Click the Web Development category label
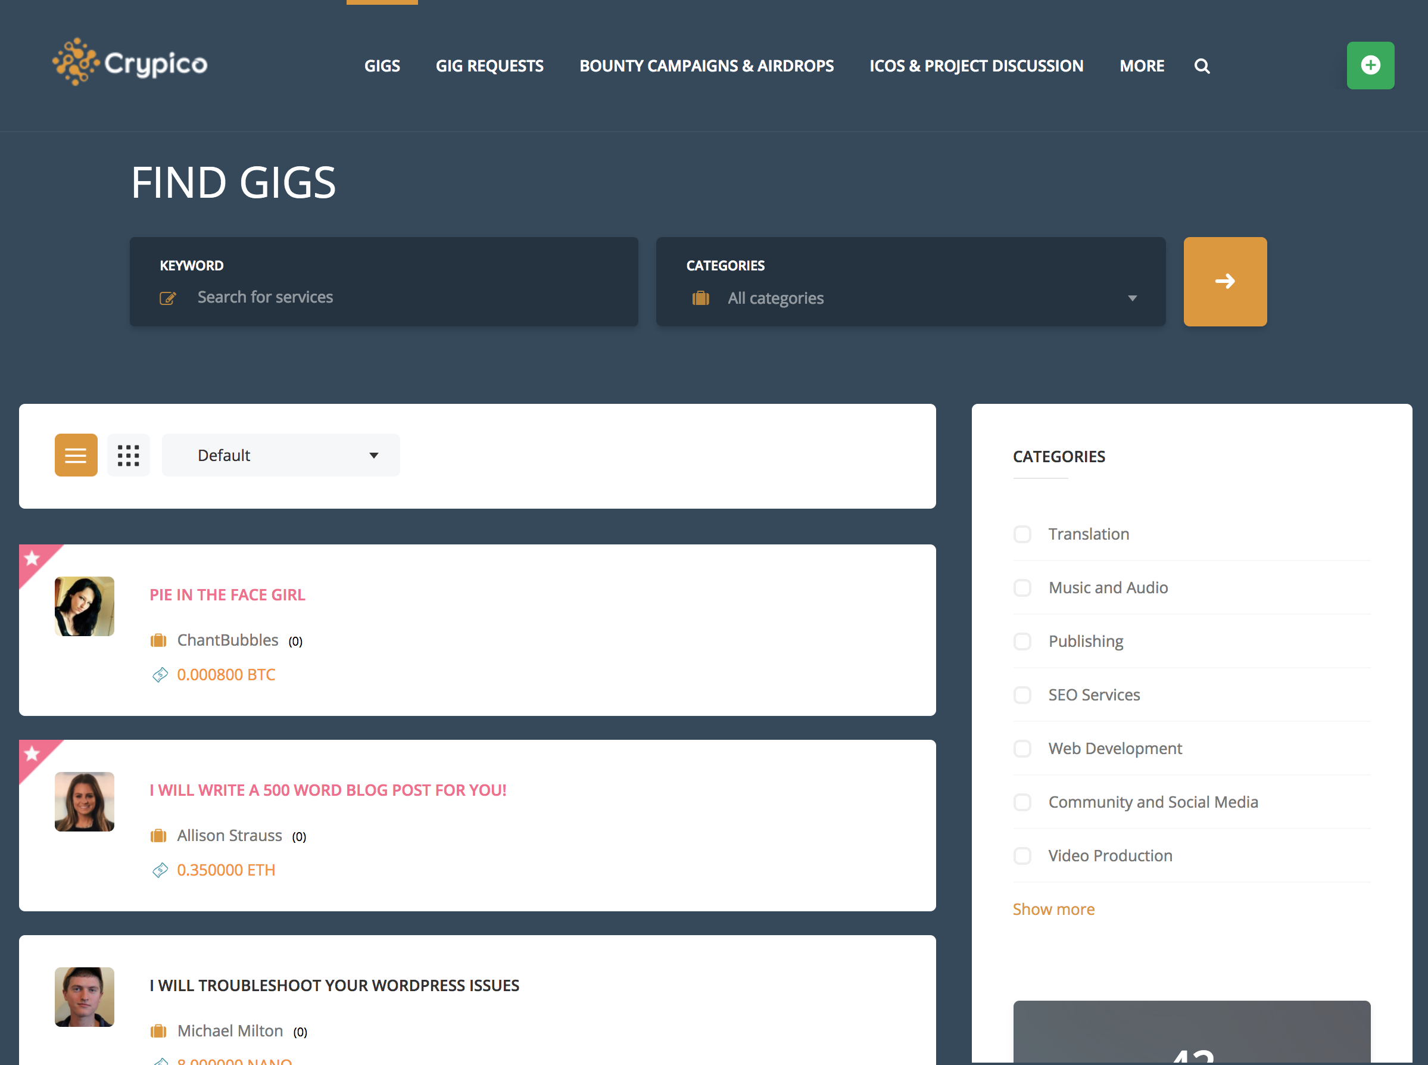 point(1115,748)
